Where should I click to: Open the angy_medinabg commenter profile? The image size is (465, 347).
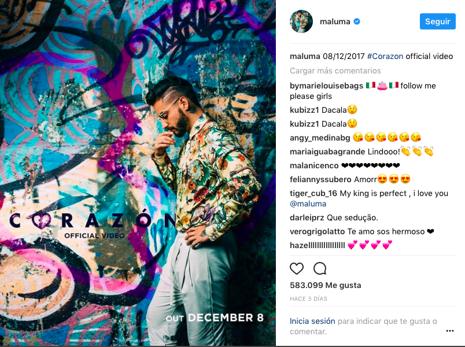tap(320, 138)
